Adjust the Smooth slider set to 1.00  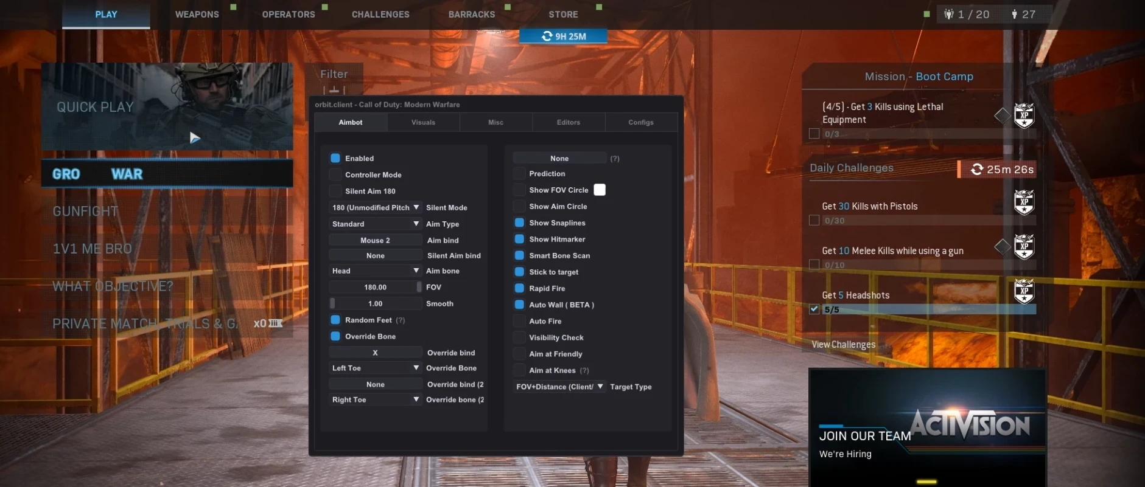[x=376, y=303]
